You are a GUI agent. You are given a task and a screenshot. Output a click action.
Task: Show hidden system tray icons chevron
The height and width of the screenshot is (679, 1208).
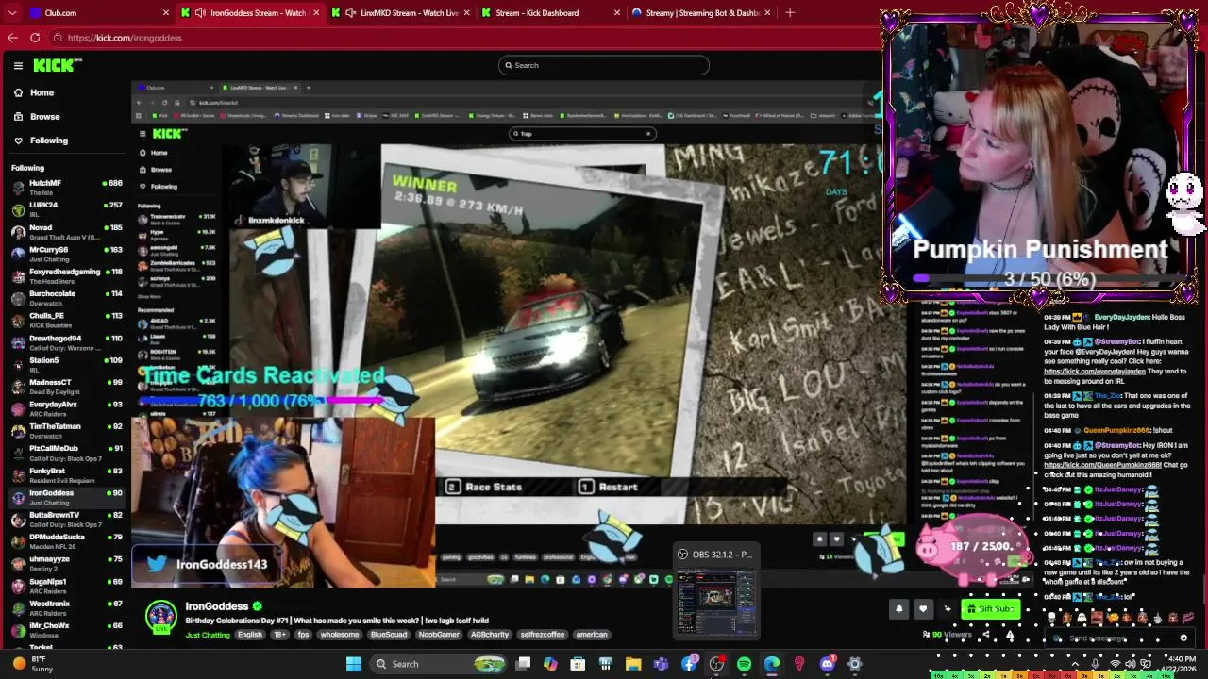point(1075,664)
